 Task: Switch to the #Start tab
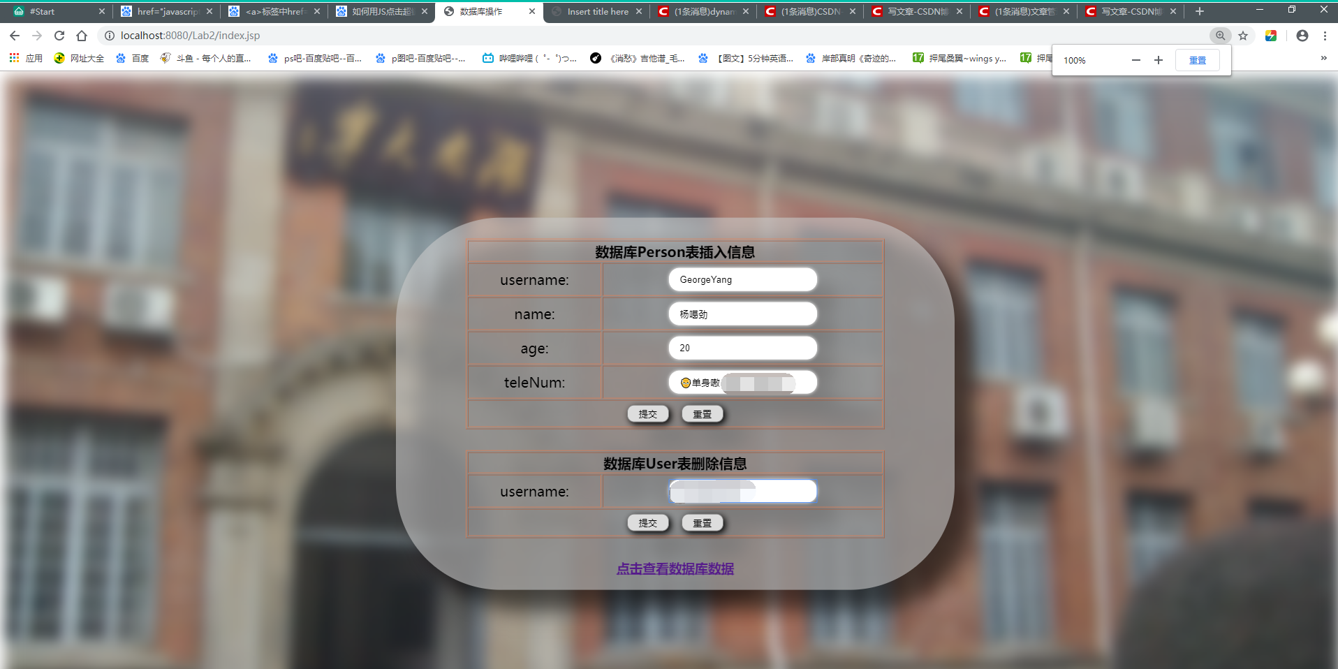(x=42, y=11)
